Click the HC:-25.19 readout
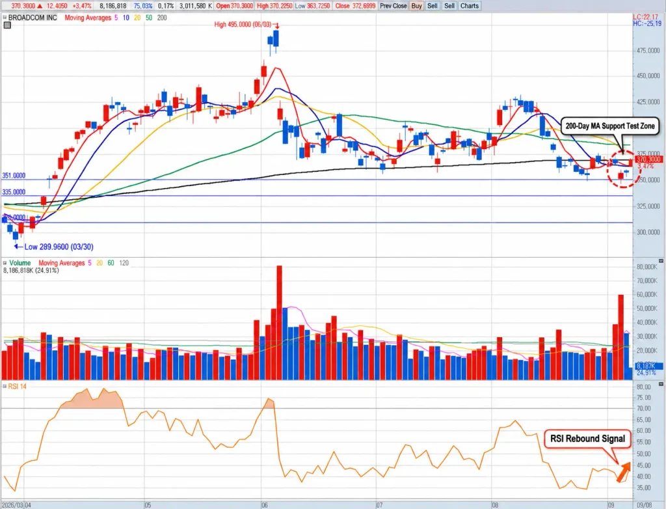Screen dimensions: 666x509 click(646, 24)
